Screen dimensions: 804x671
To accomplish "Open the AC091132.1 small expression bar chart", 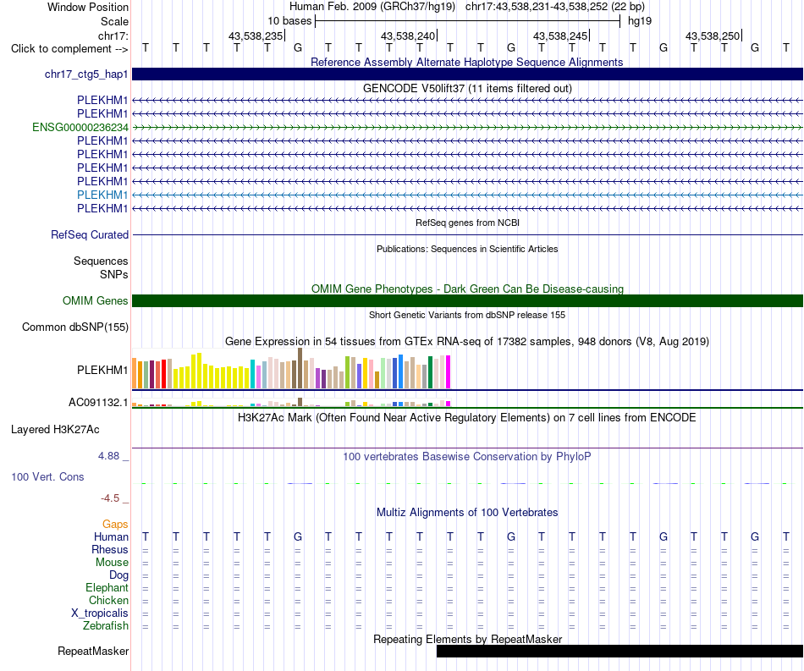I will 291,403.
